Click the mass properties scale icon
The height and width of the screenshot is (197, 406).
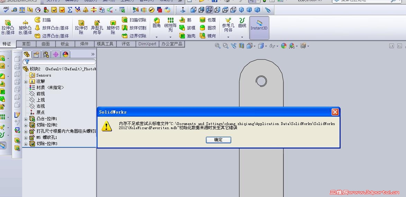click(x=22, y=10)
